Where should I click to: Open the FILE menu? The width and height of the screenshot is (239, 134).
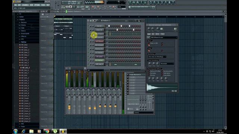pos(15,5)
